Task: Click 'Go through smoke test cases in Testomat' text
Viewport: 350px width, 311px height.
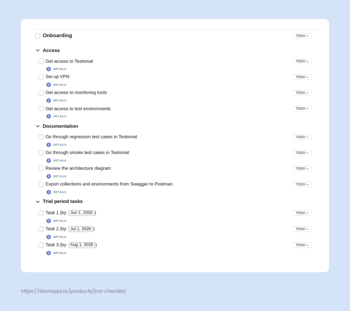Action: click(x=87, y=153)
